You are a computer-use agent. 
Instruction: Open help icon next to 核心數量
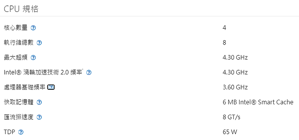pyautogui.click(x=33, y=28)
